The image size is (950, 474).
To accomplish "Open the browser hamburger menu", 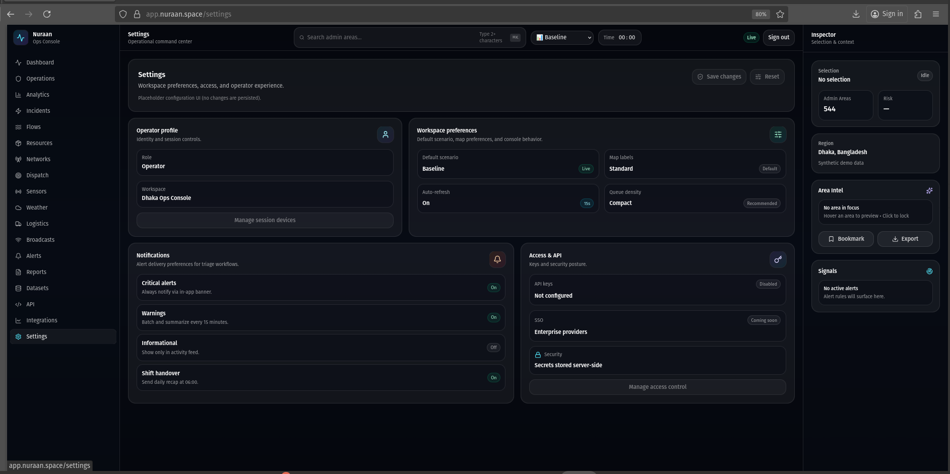I will 935,14.
